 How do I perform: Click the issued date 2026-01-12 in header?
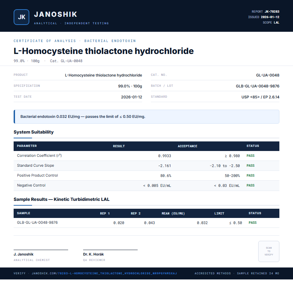[x=270, y=17]
